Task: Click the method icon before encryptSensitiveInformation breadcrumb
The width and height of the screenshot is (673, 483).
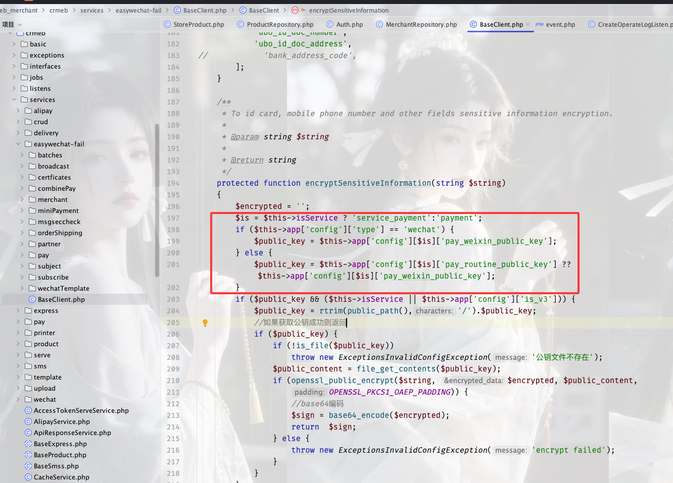Action: pyautogui.click(x=296, y=10)
